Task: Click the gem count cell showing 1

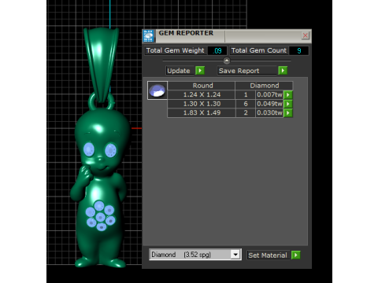Action: point(246,94)
